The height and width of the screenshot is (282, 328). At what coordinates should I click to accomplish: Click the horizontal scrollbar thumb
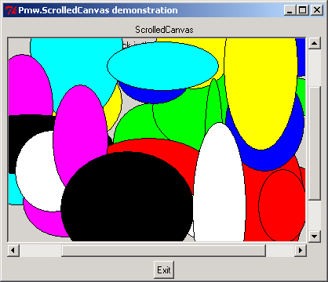click(x=164, y=251)
